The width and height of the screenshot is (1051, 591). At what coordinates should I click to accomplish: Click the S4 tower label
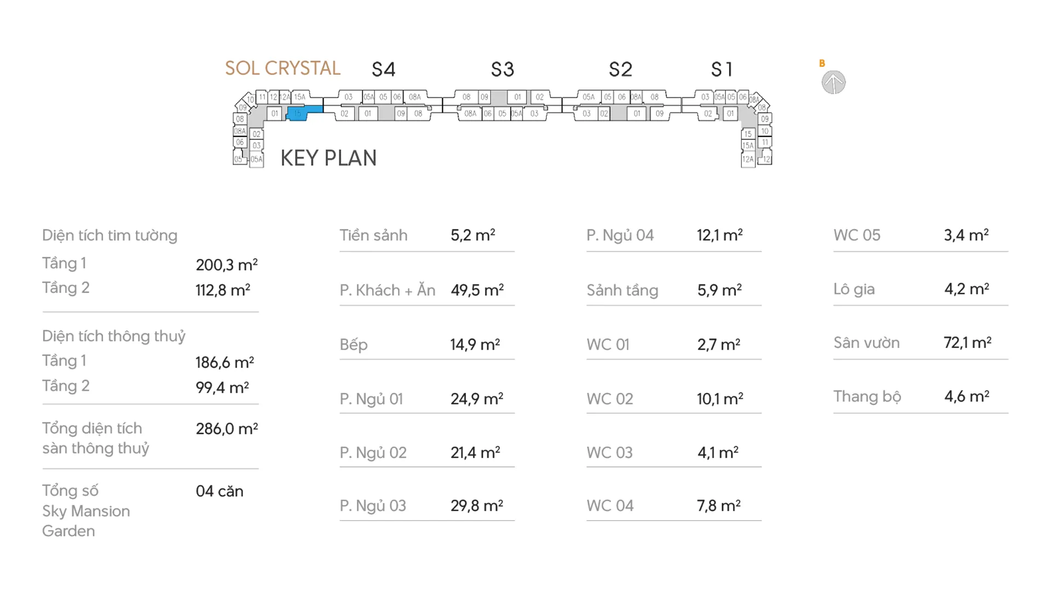(x=383, y=69)
